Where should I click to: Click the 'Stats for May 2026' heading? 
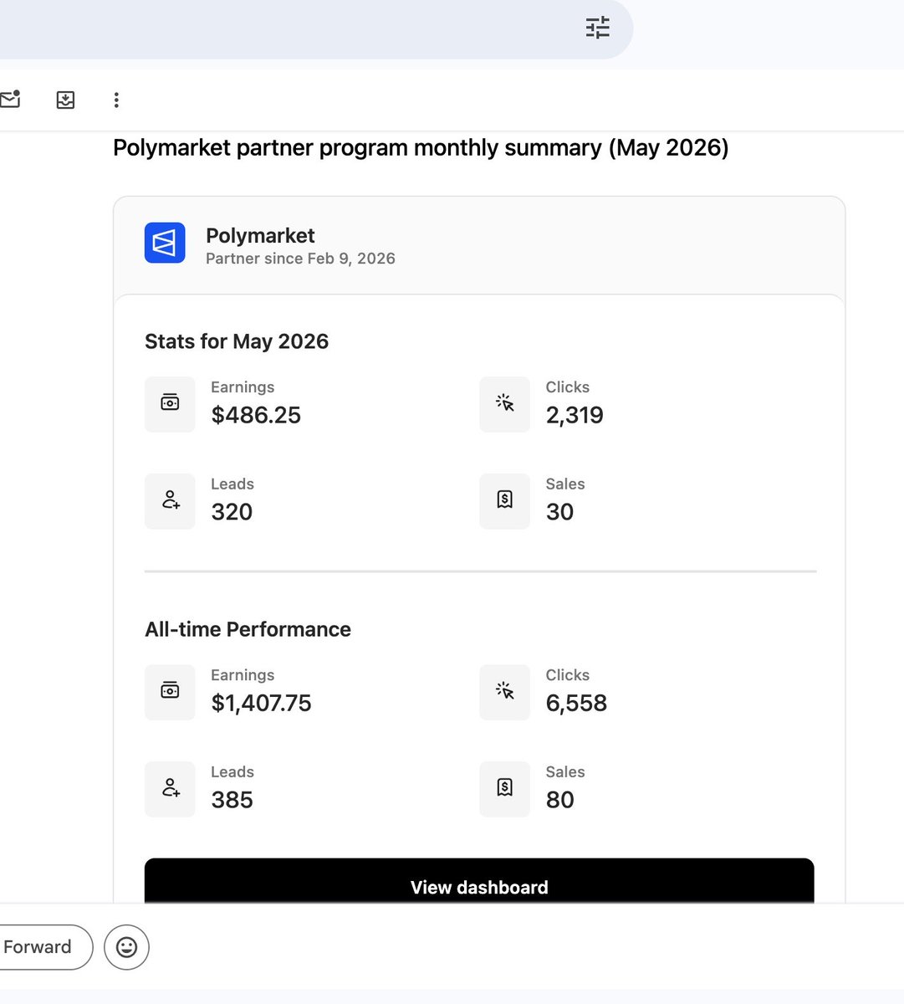tap(237, 341)
